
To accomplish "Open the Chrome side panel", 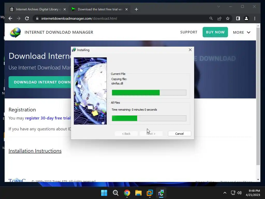I will 238,18.
